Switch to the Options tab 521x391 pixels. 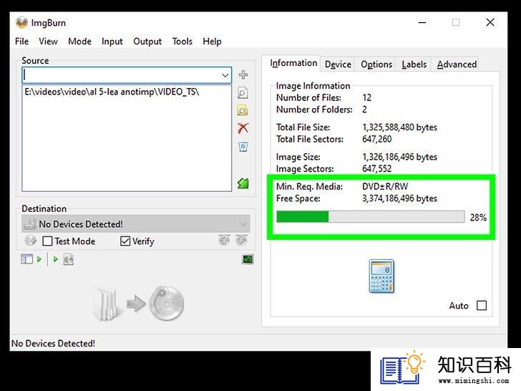pos(376,64)
